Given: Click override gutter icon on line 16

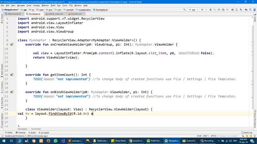Looking at the screenshot, I should click(x=12, y=75).
